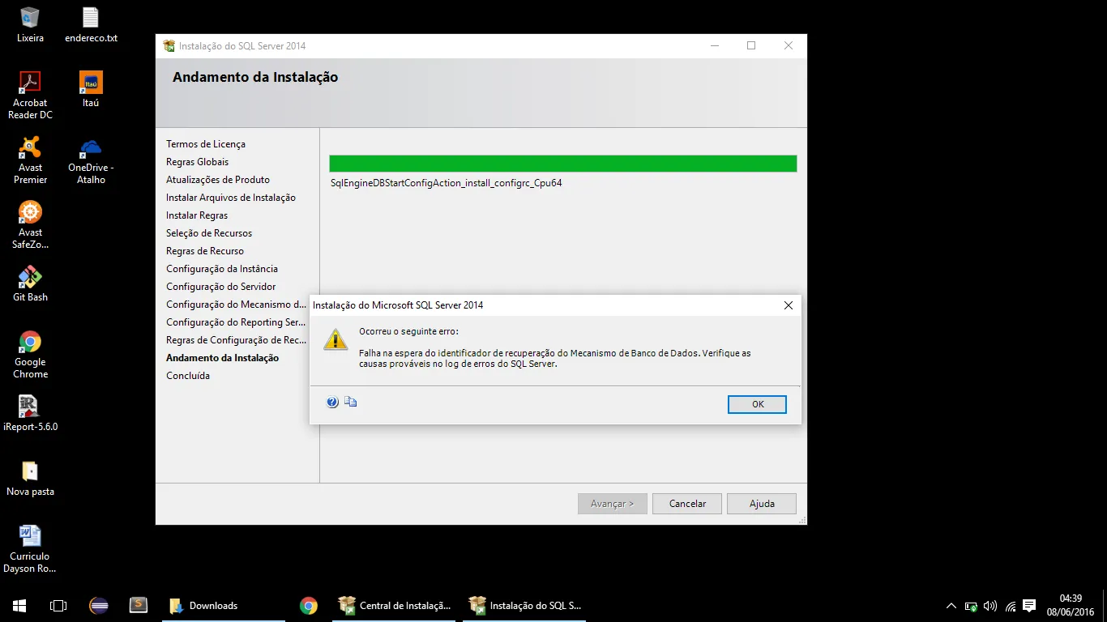Image resolution: width=1107 pixels, height=622 pixels.
Task: Open iReport-5.6.0 desktop shortcut
Action: pyautogui.click(x=30, y=407)
